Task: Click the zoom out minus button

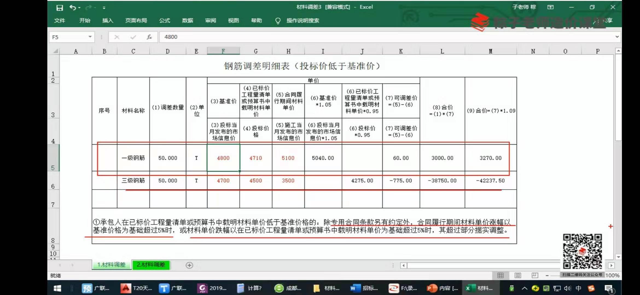Action: tap(547, 276)
